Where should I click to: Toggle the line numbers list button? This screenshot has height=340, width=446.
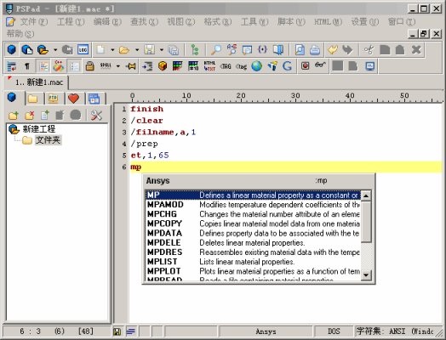pyautogui.click(x=74, y=66)
